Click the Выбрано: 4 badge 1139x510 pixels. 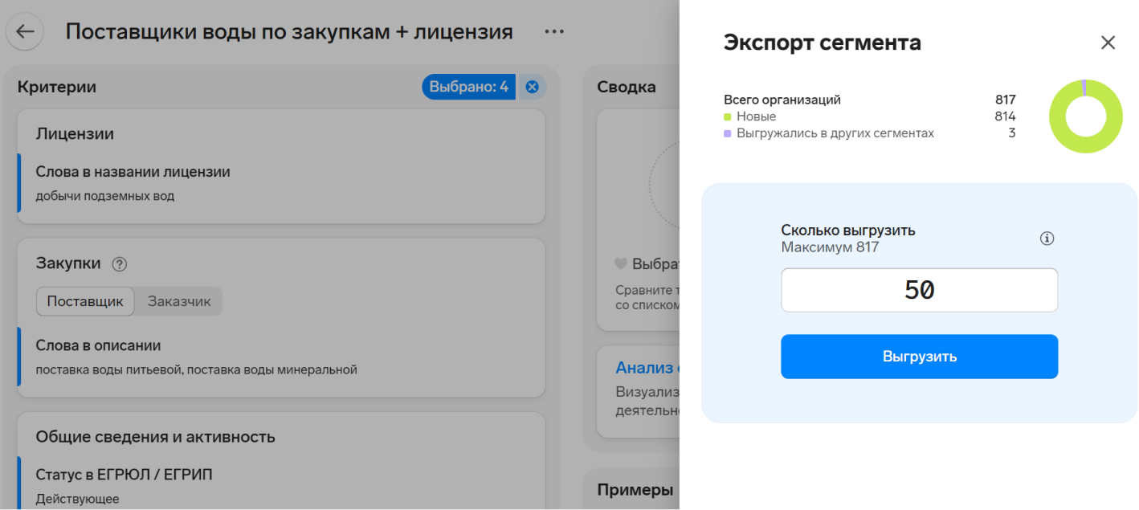[469, 87]
